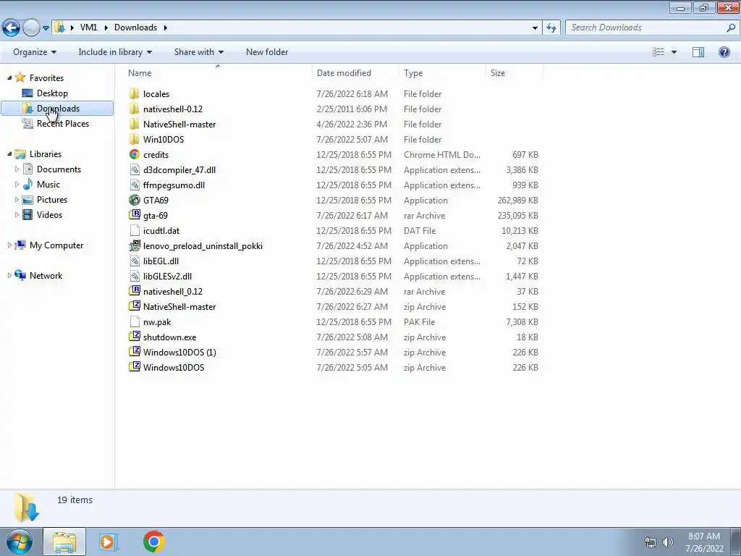Open the recent pages dropdown arrow
741x556 pixels.
coord(46,28)
